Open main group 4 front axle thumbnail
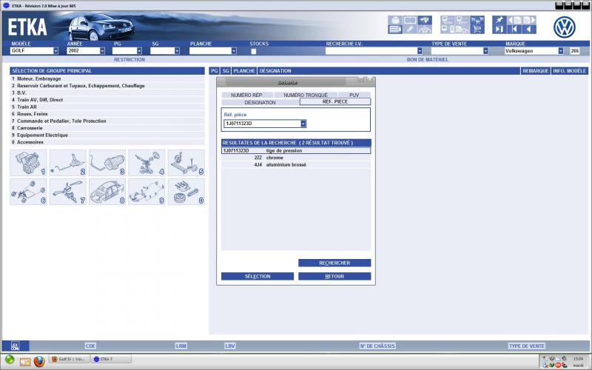Screen dimensions: 592x370 click(147, 163)
